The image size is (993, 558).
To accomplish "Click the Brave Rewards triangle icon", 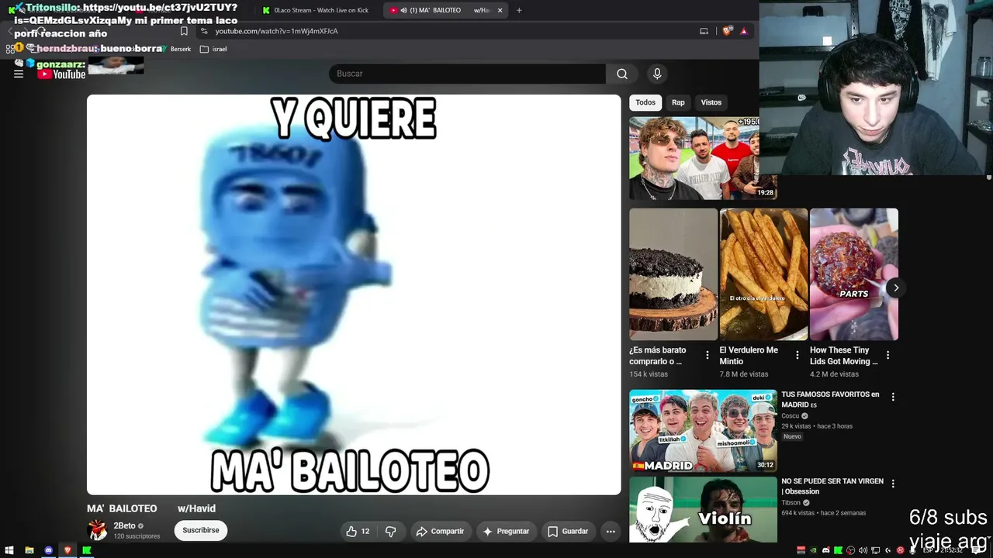I will tap(744, 31).
